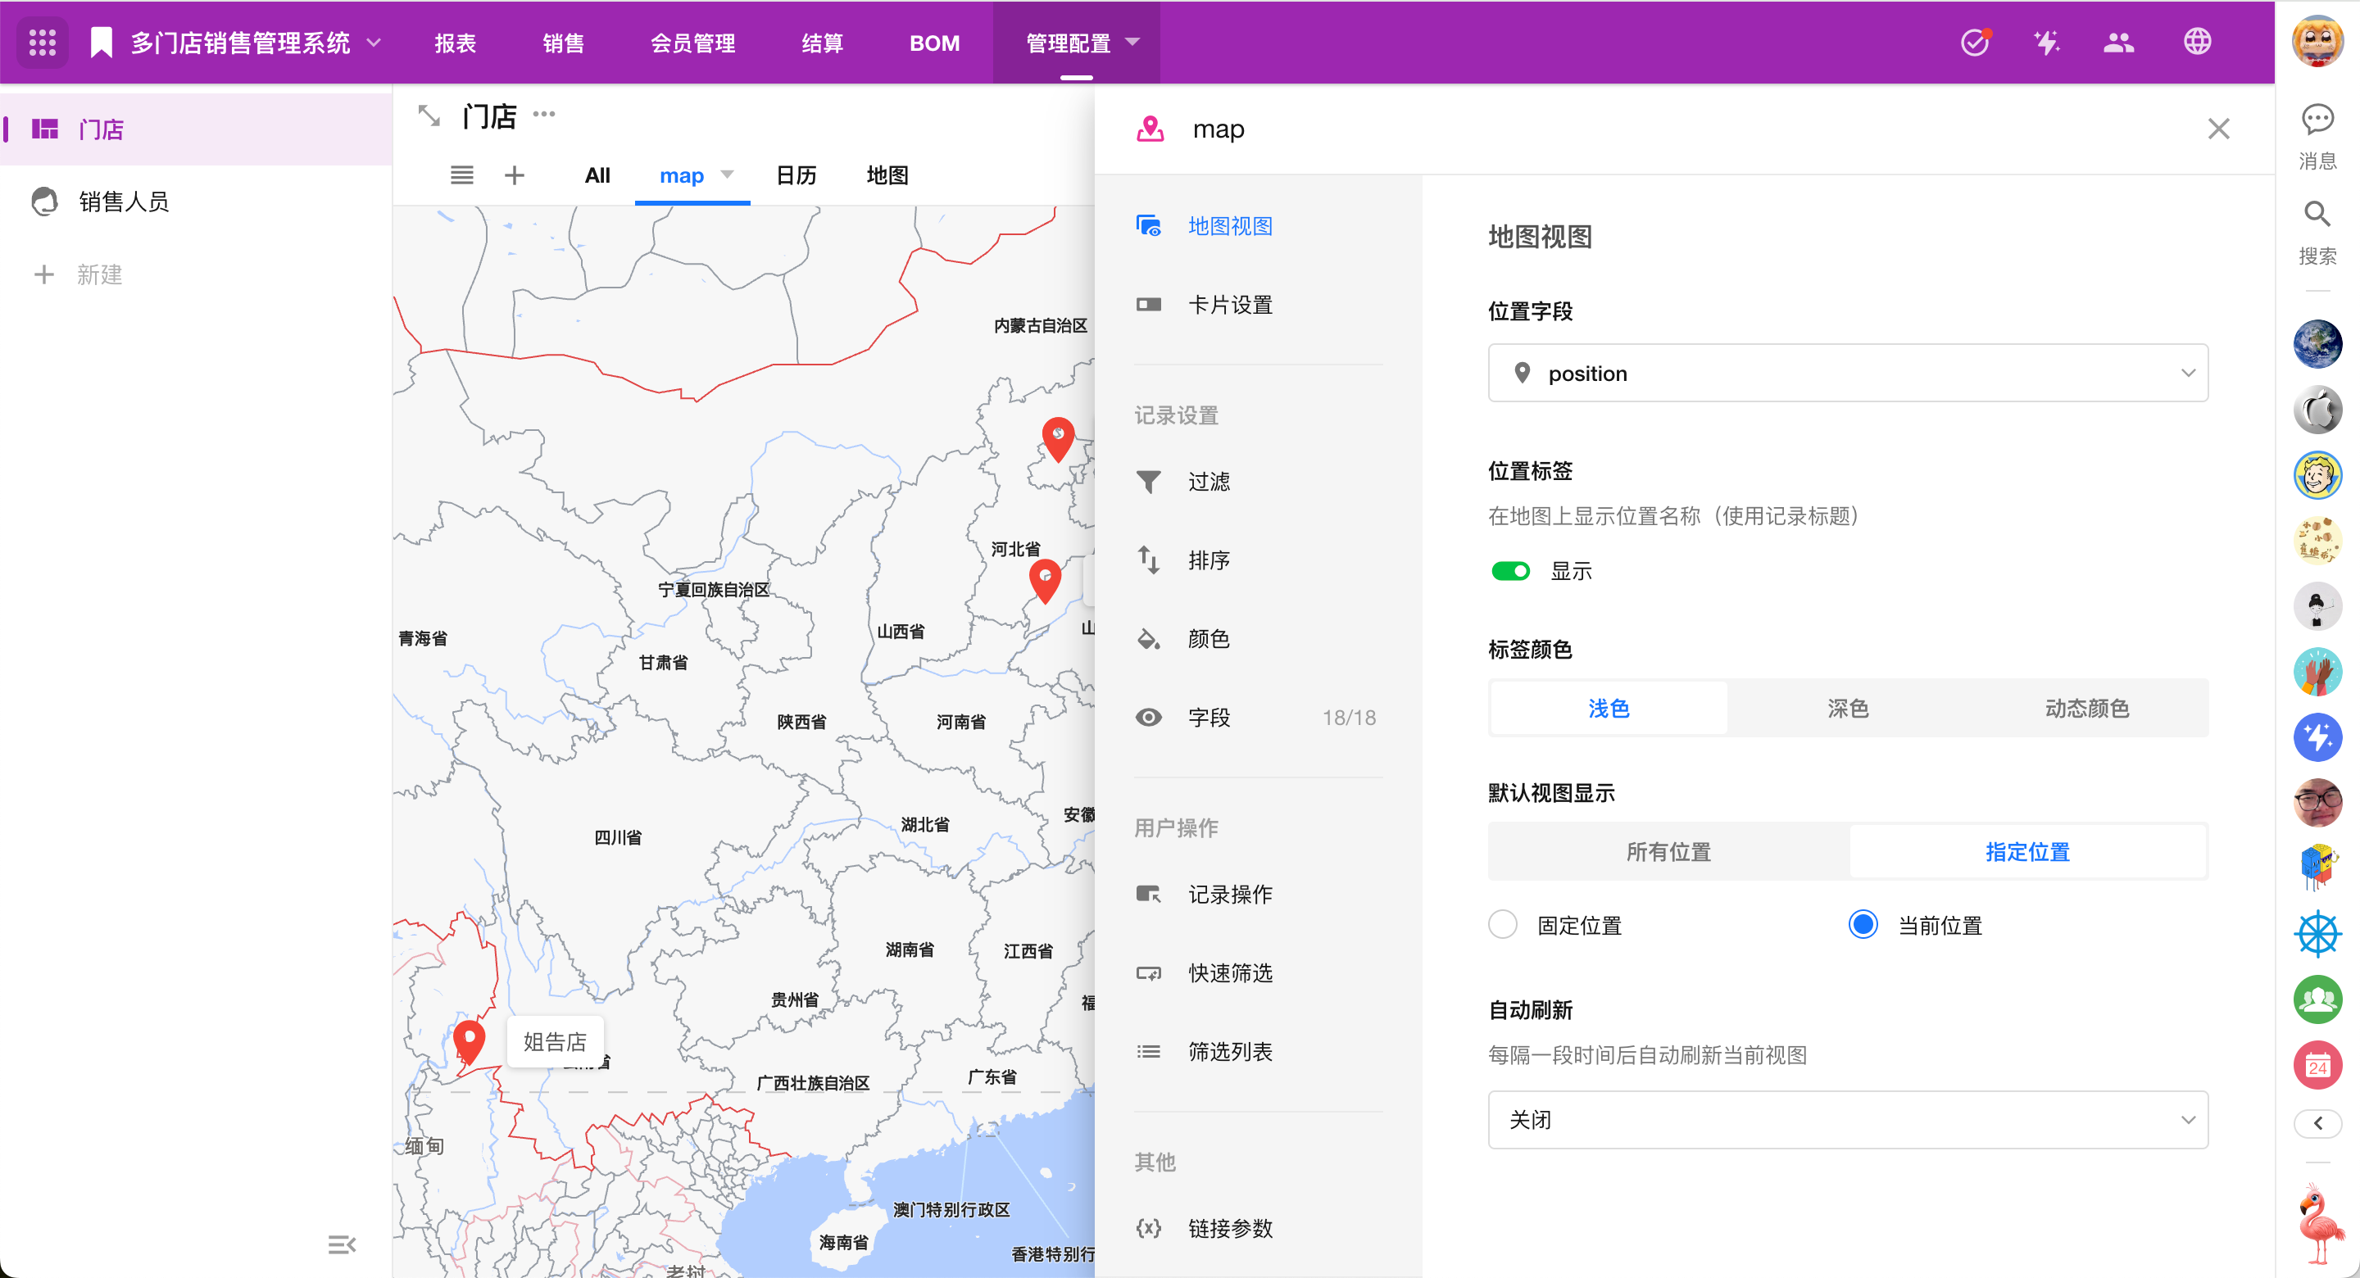Open the position field dropdown
This screenshot has width=2360, height=1278.
point(1847,373)
